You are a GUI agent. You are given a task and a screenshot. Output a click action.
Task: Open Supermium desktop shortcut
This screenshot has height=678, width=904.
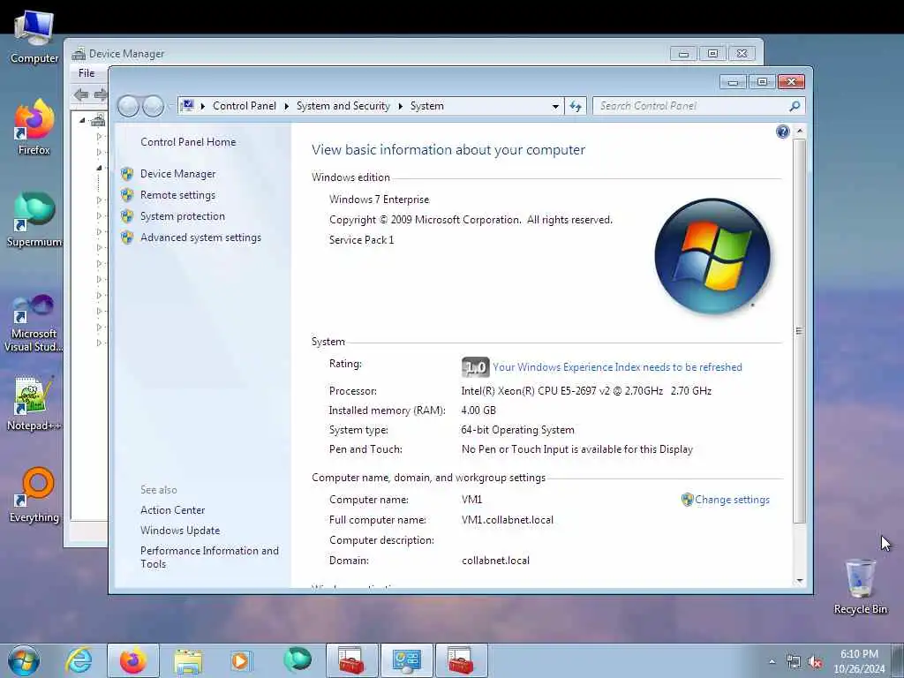[x=34, y=220]
